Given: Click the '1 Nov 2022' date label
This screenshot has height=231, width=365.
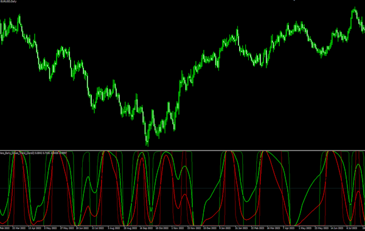Looking at the screenshot, I should (178, 228).
